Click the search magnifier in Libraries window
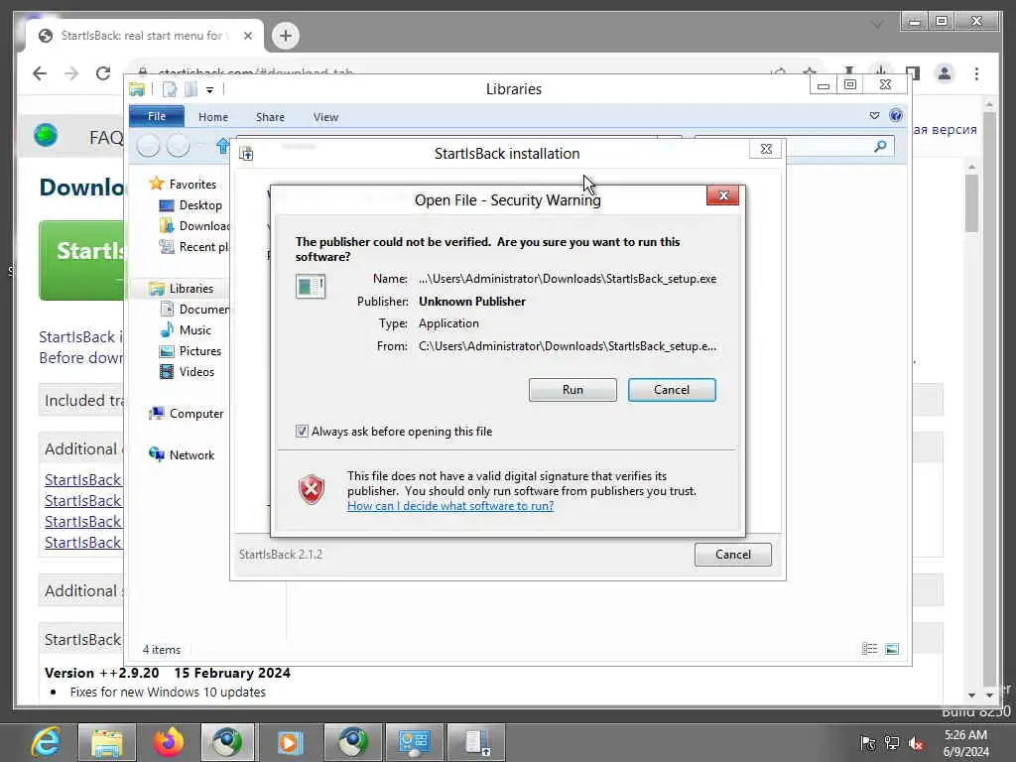 click(x=880, y=147)
